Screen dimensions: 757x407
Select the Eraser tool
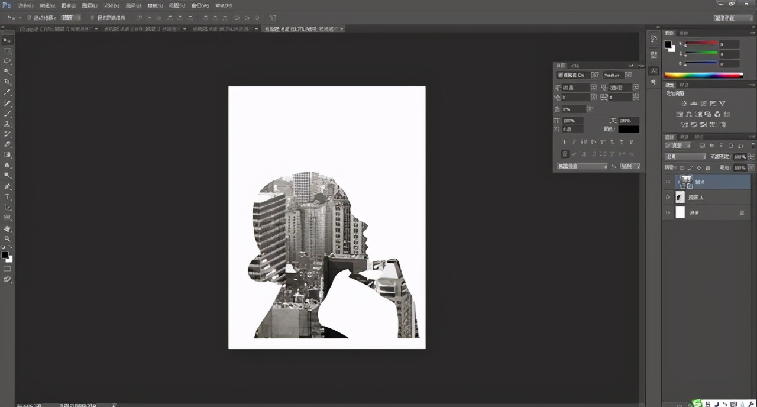click(7, 144)
